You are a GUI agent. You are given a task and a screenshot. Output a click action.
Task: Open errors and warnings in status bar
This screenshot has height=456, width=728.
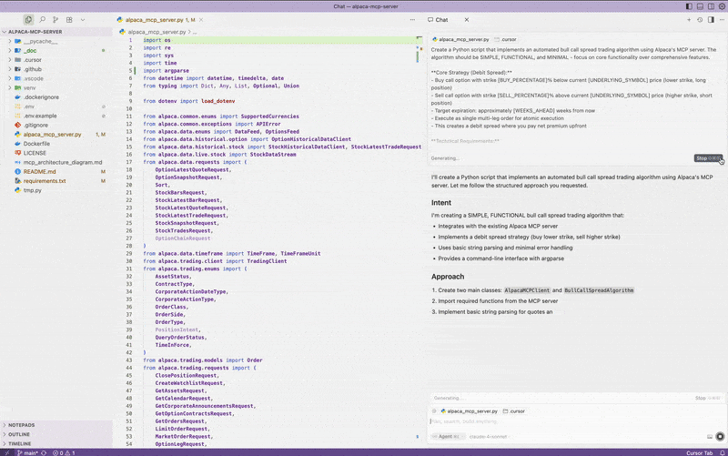click(64, 452)
